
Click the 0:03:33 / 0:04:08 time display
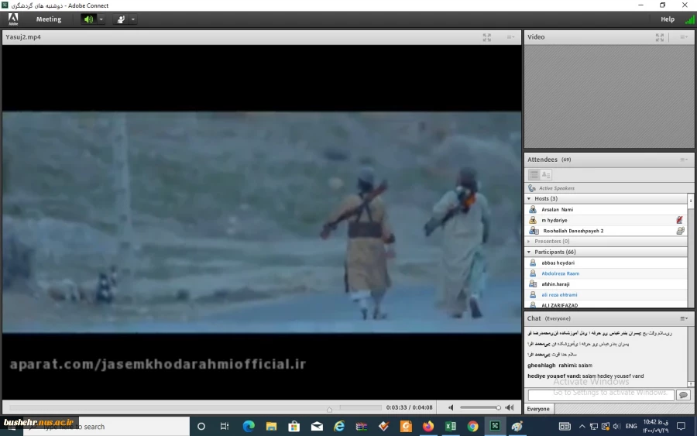[409, 407]
